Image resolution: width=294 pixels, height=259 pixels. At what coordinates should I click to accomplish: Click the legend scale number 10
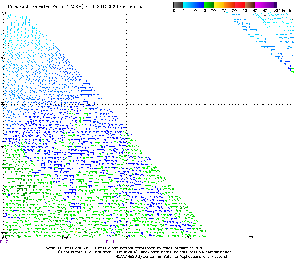pos(194,11)
